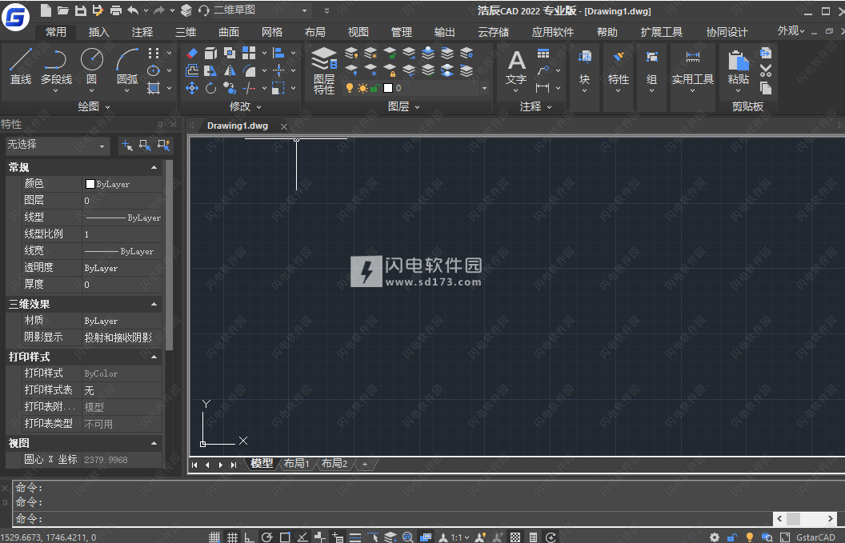845x543 pixels.
Task: Collapse the 常规 properties section
Action: (x=154, y=167)
